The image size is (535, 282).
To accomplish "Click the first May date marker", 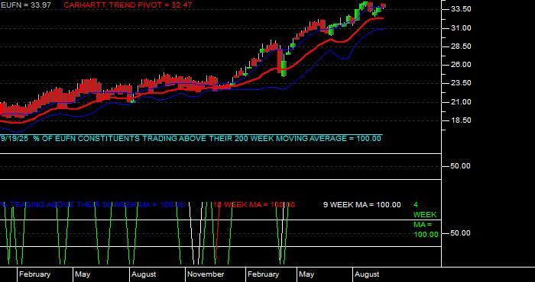I will coord(83,274).
